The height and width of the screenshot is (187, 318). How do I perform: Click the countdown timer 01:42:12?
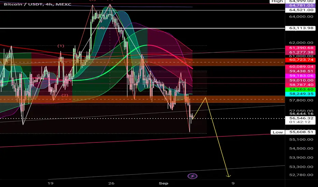pos(300,122)
